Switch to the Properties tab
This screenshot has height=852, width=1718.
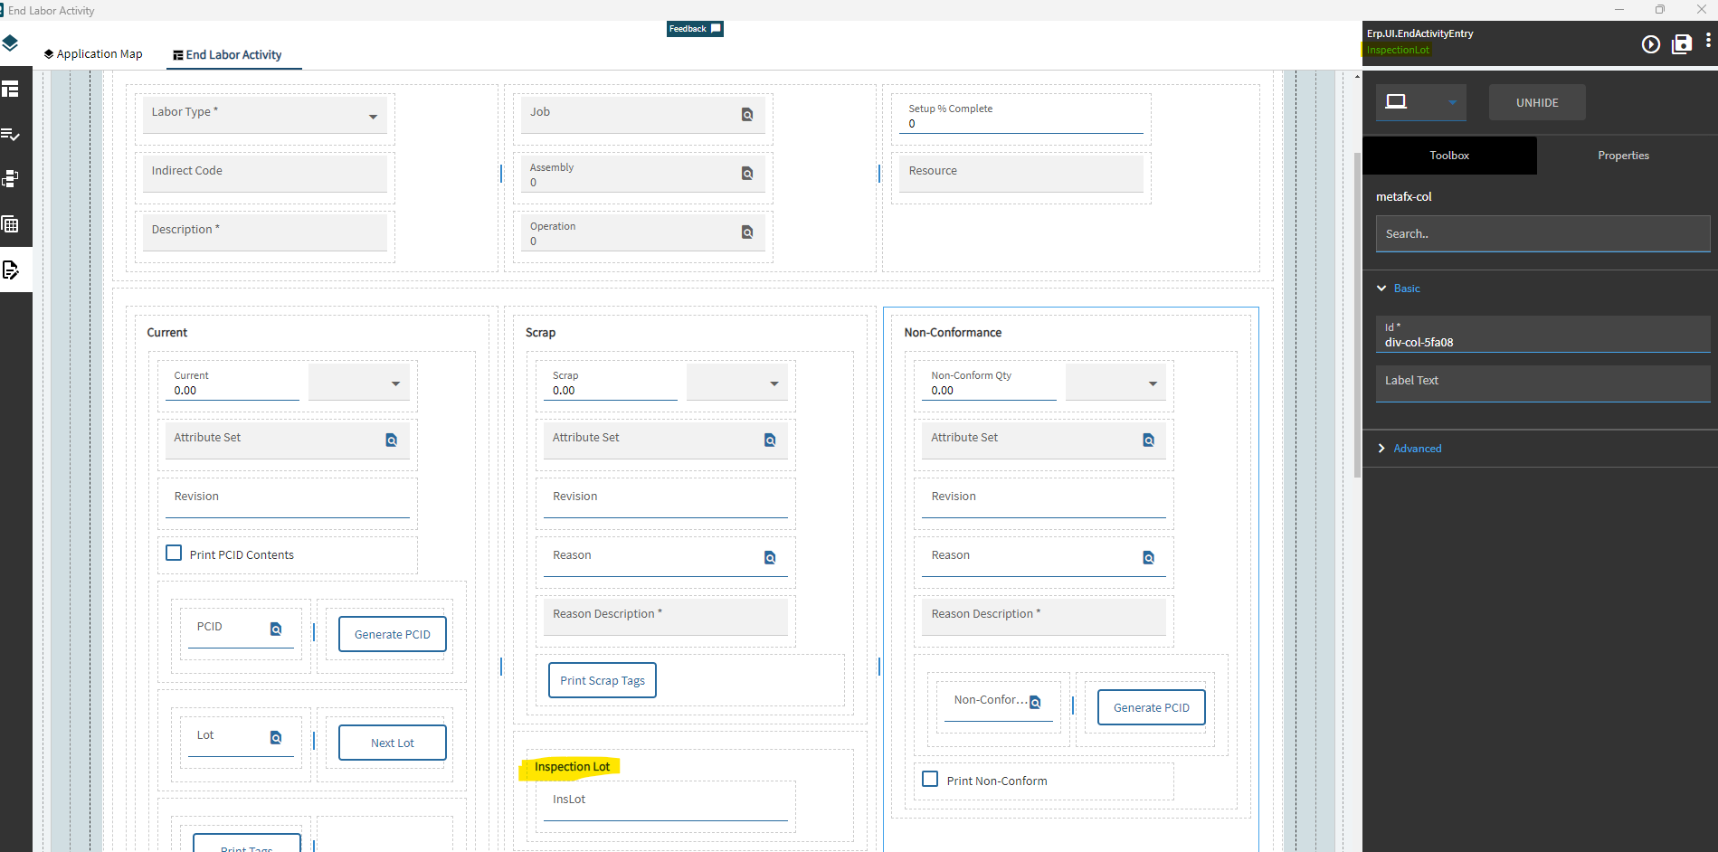(1623, 156)
